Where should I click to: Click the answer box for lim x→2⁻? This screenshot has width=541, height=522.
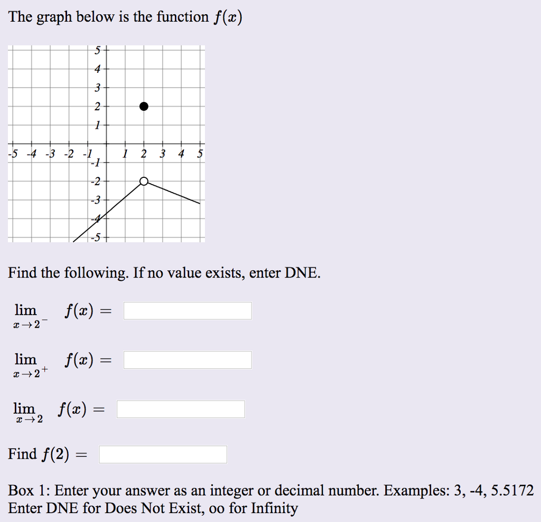(x=188, y=310)
